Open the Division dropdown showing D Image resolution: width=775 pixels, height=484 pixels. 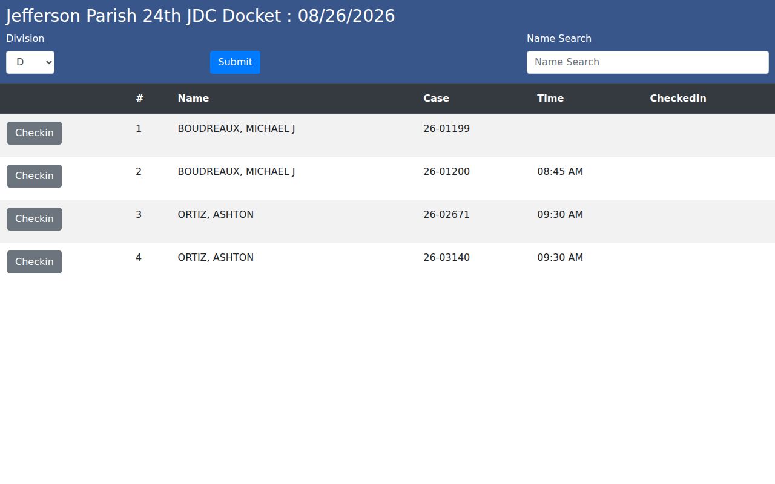[x=30, y=62]
